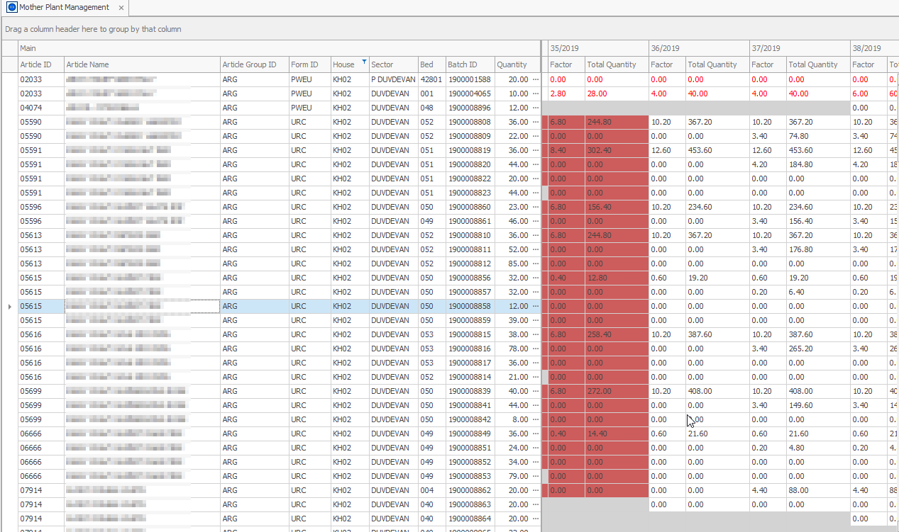Click the Bed column header
The image size is (899, 532).
coord(431,64)
